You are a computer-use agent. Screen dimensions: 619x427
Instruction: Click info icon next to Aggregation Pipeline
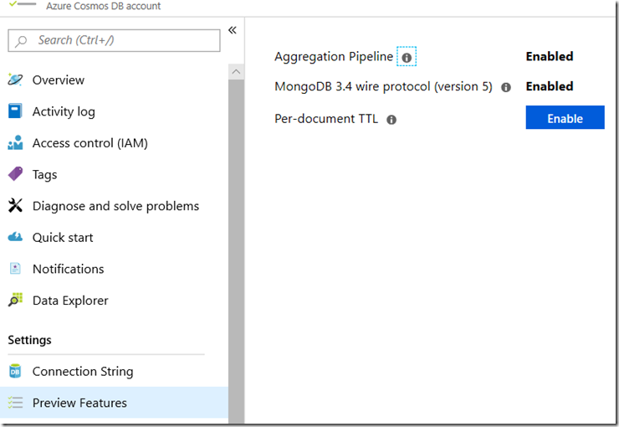tap(407, 57)
